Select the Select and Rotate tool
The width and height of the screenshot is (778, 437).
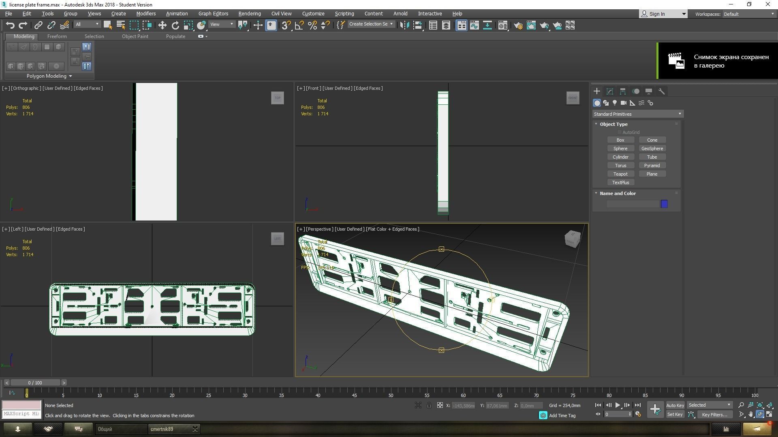coord(175,25)
